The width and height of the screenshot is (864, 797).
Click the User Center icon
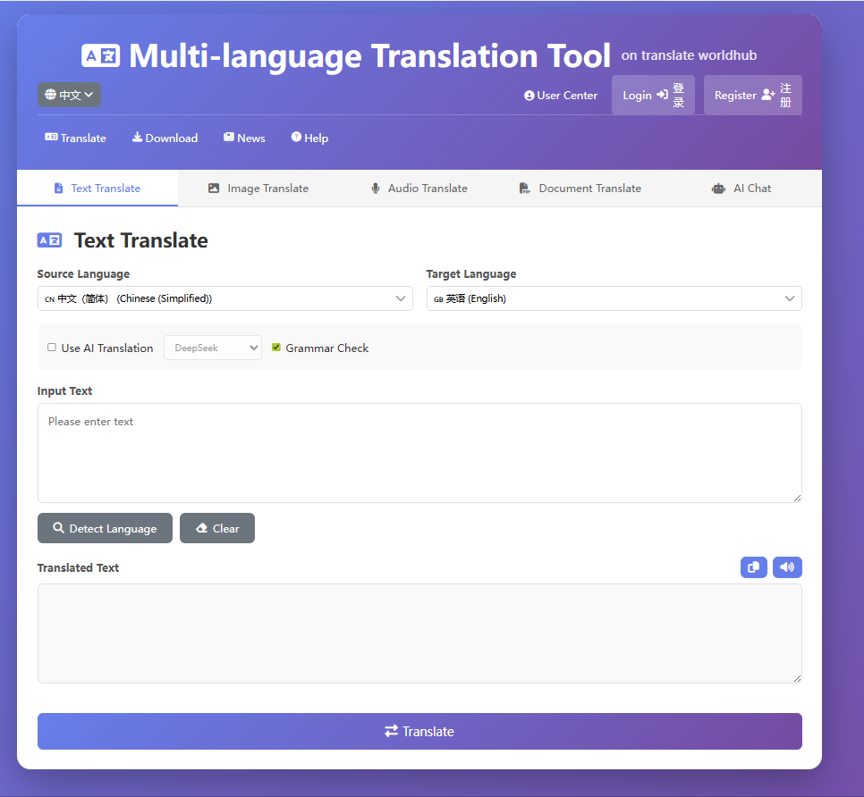point(530,95)
